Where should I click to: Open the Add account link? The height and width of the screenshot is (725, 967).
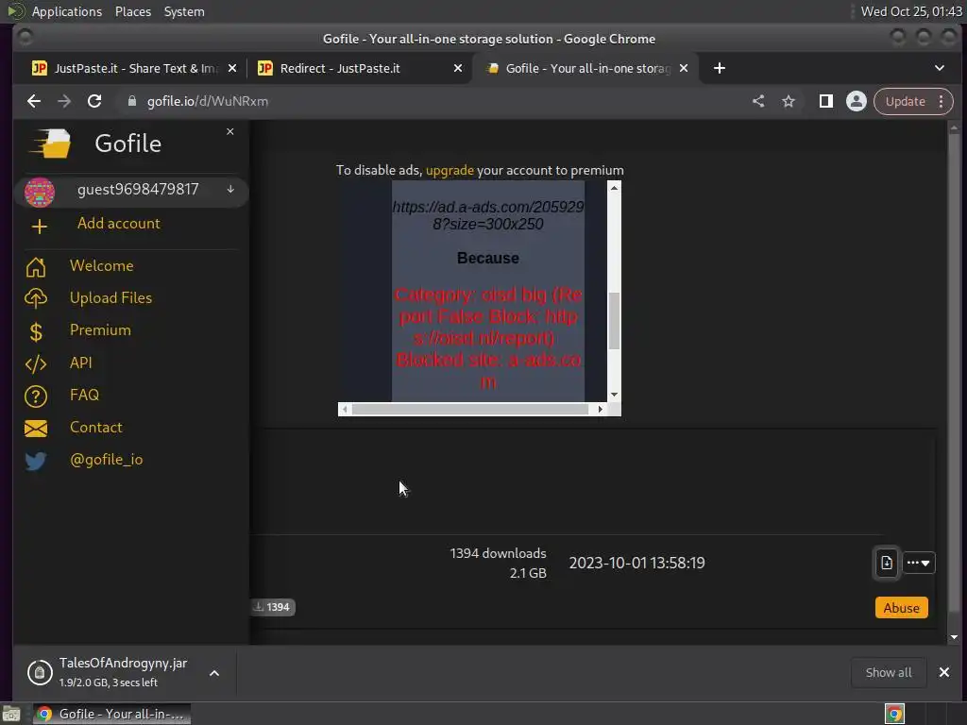click(118, 223)
